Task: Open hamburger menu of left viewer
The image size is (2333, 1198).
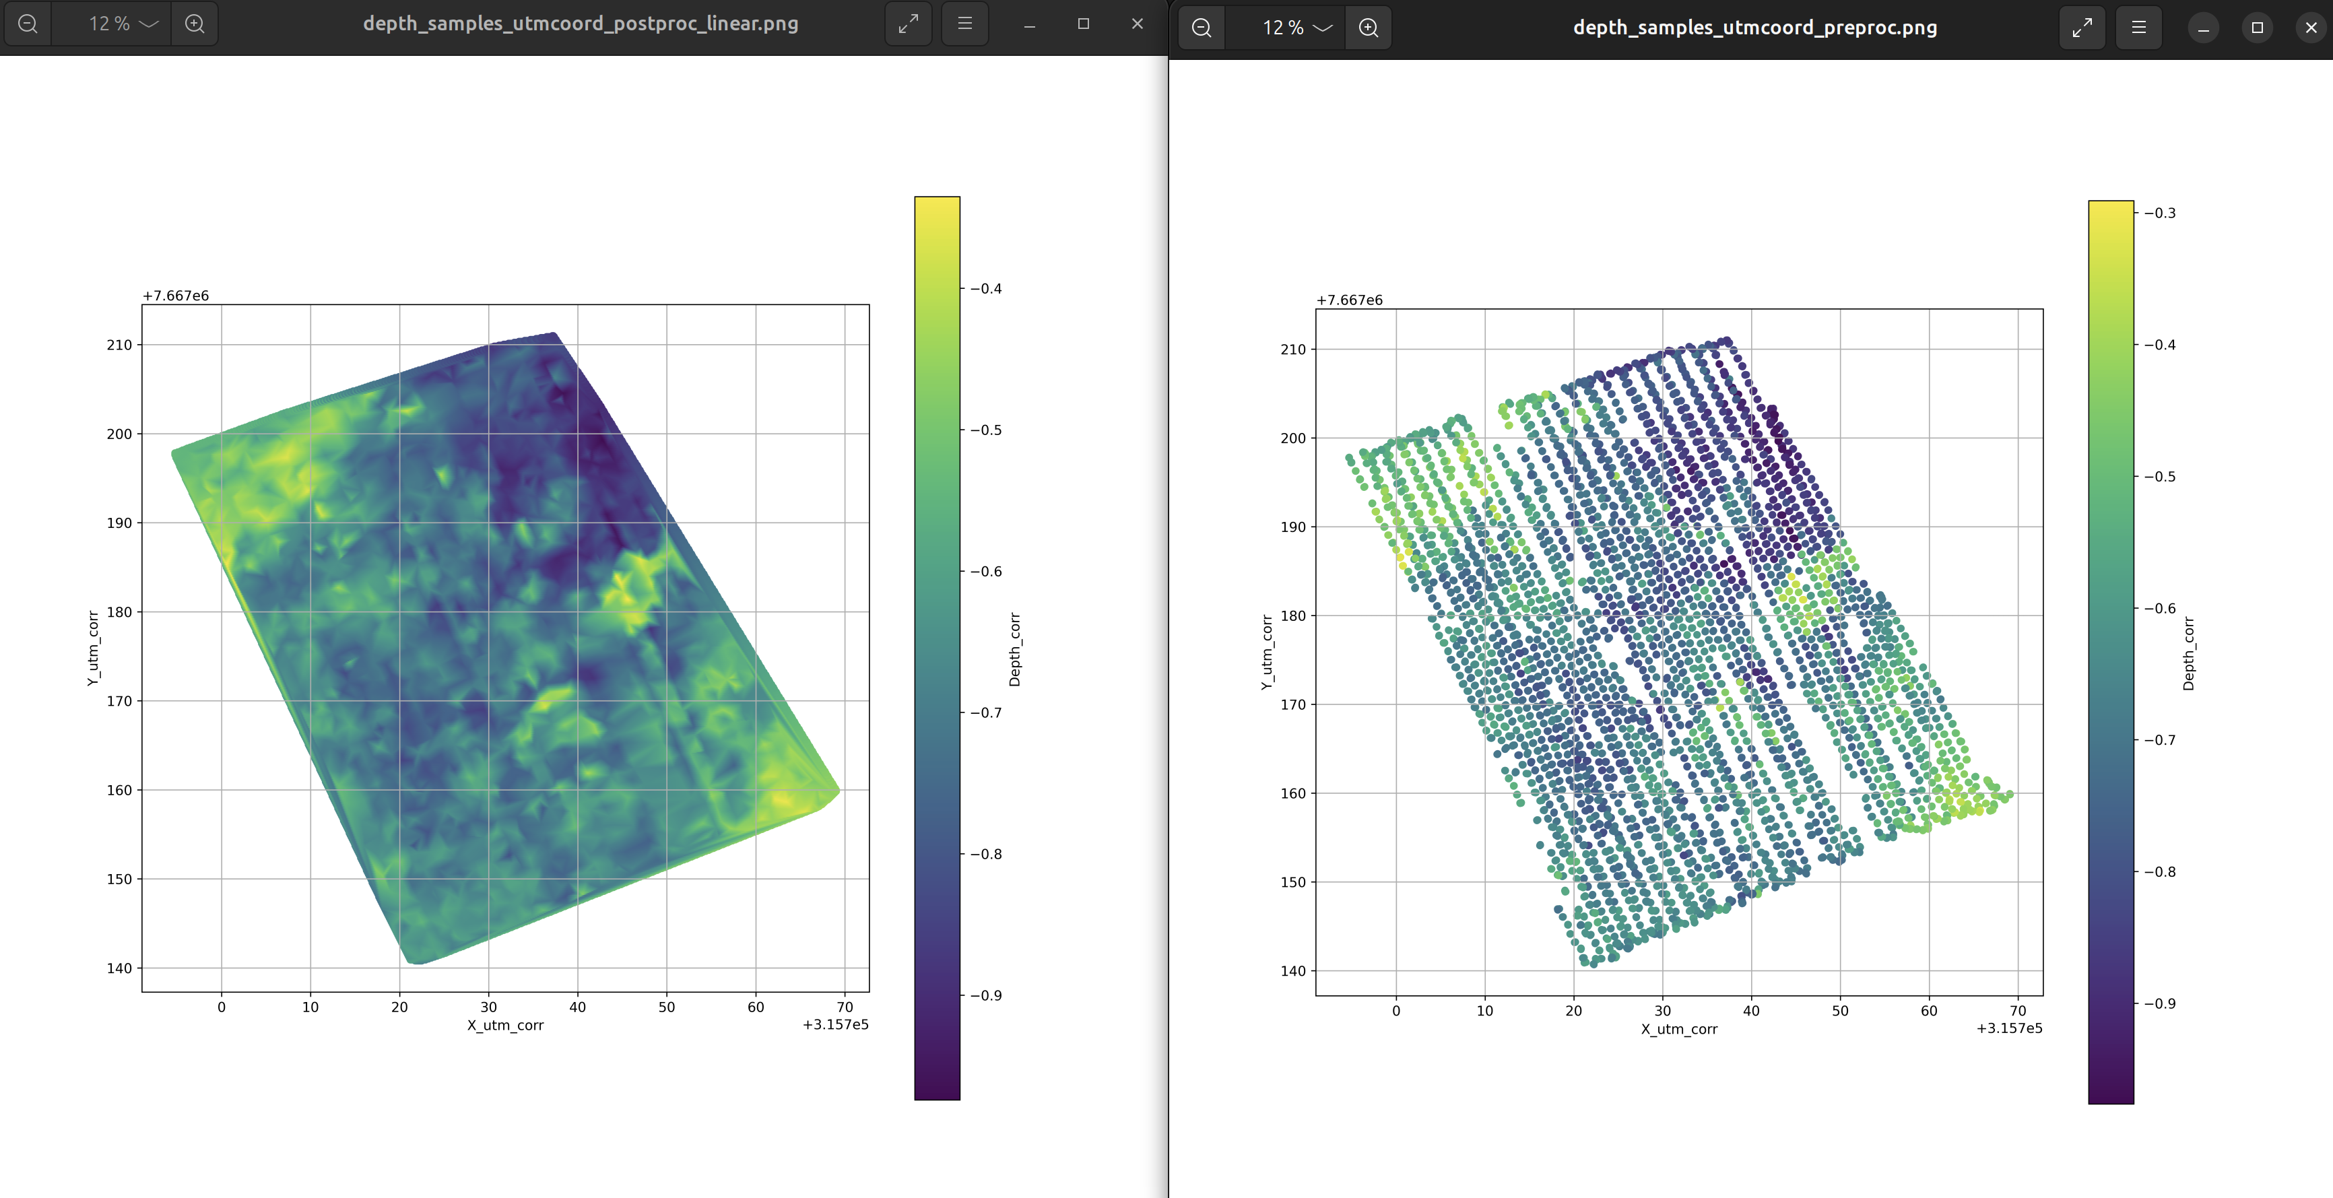Action: pyautogui.click(x=964, y=24)
